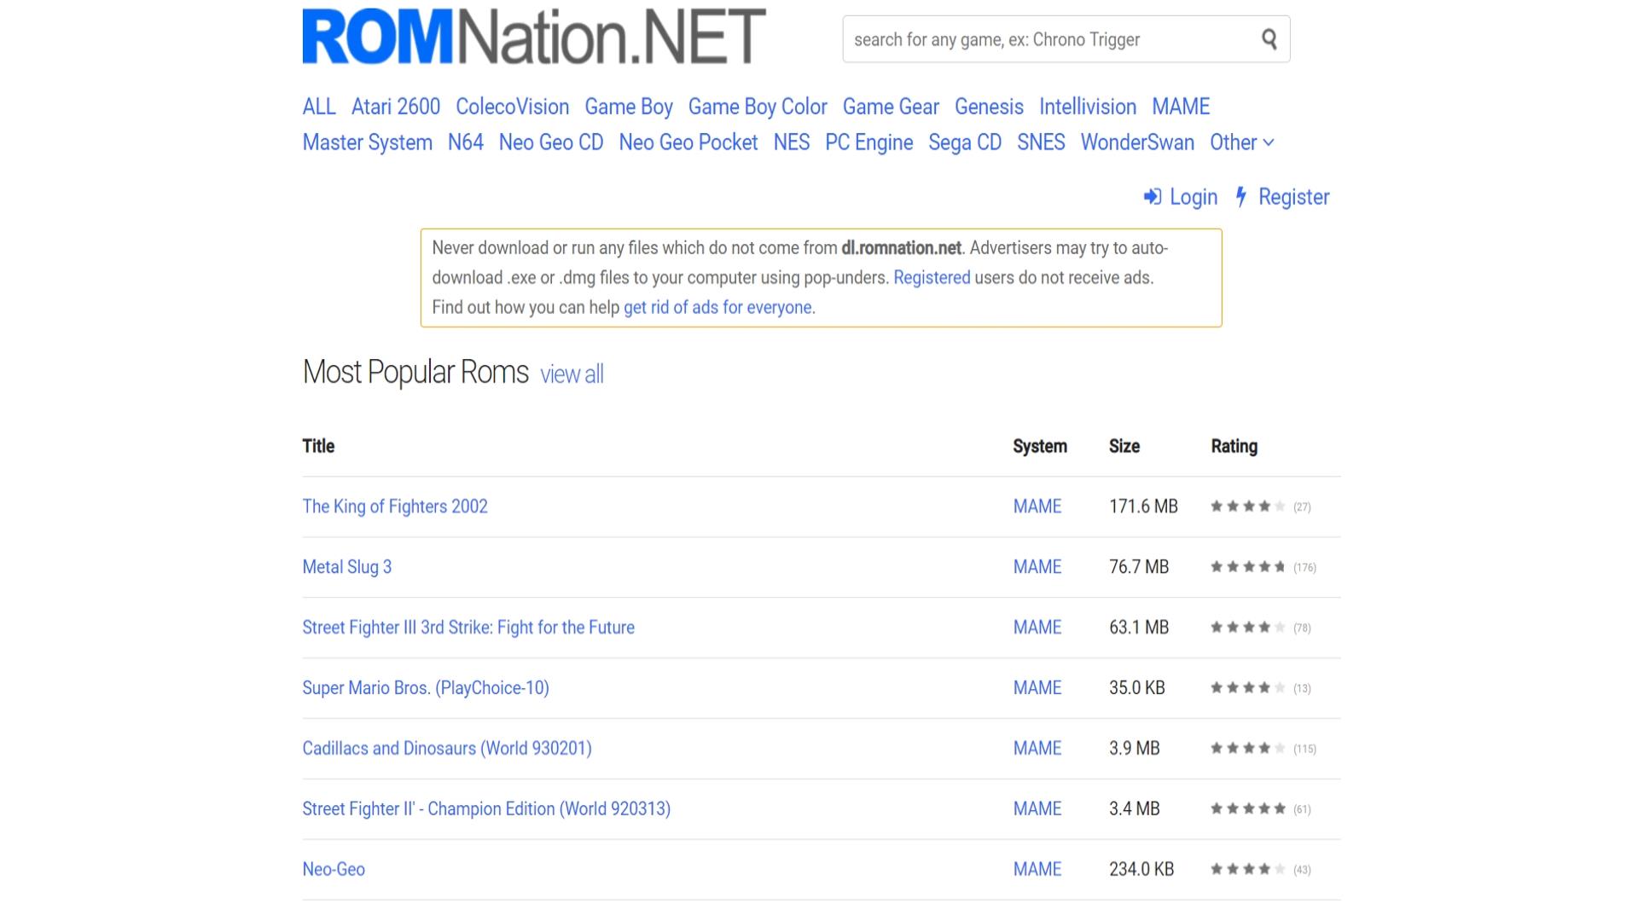Click 'view all' beside Most Popular Roms

click(572, 374)
